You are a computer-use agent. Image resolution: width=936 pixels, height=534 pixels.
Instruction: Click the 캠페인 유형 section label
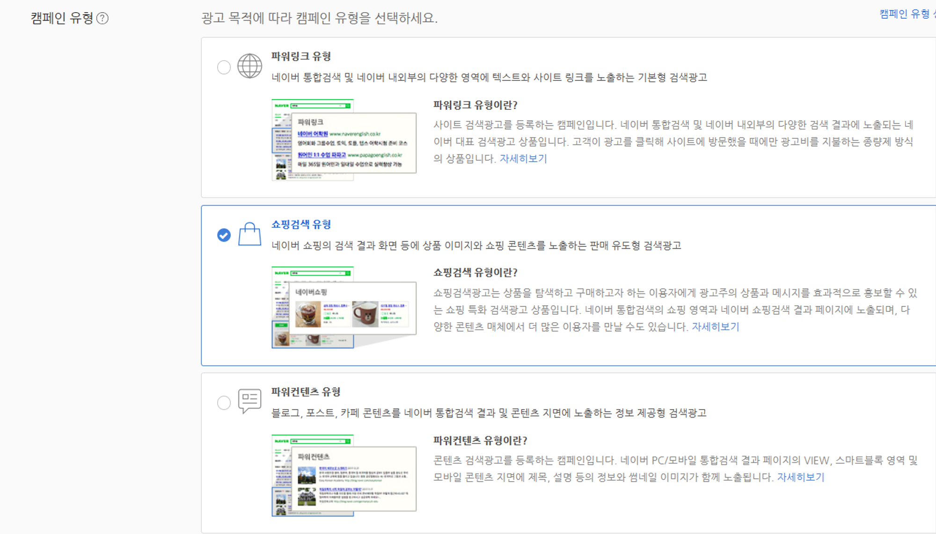coord(62,18)
